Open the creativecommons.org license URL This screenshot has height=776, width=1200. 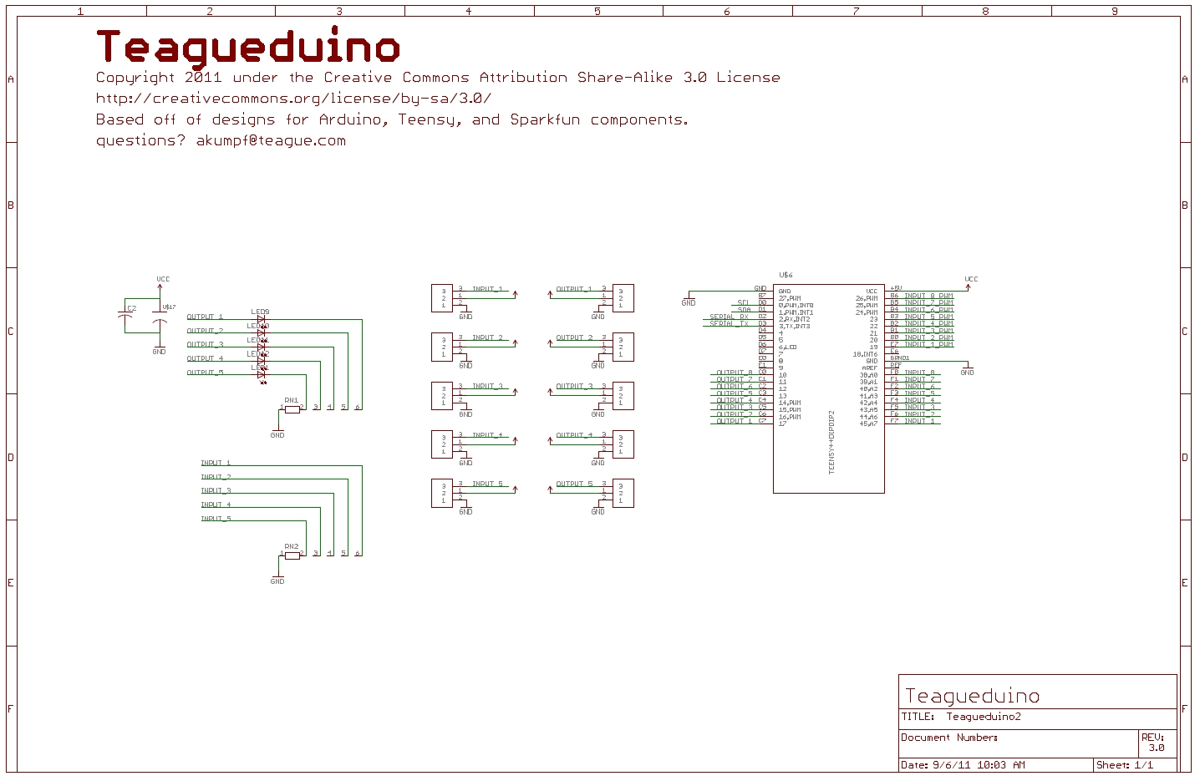(293, 99)
